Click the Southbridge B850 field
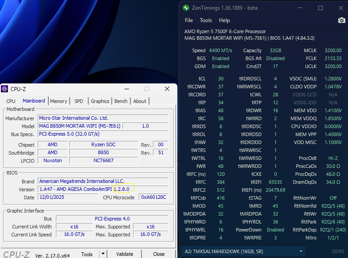Viewport: 348px width, 258px height. tap(103, 152)
